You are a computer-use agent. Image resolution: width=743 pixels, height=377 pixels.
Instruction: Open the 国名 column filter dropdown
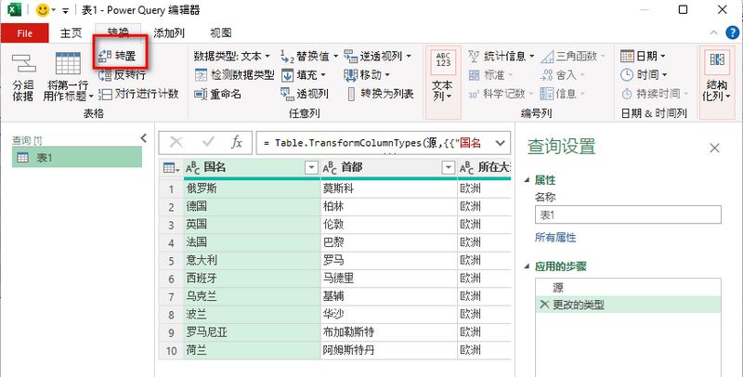click(x=311, y=168)
